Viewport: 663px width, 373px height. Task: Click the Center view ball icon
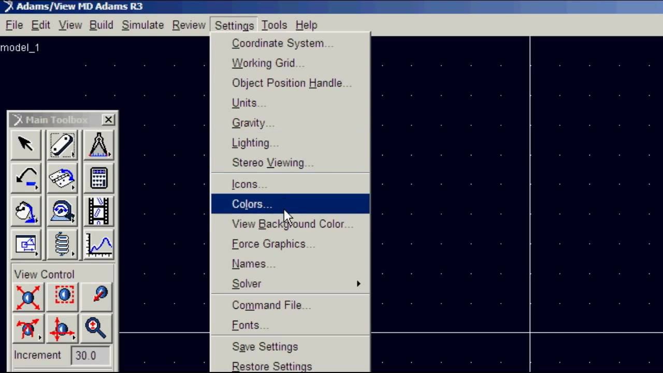click(x=96, y=296)
